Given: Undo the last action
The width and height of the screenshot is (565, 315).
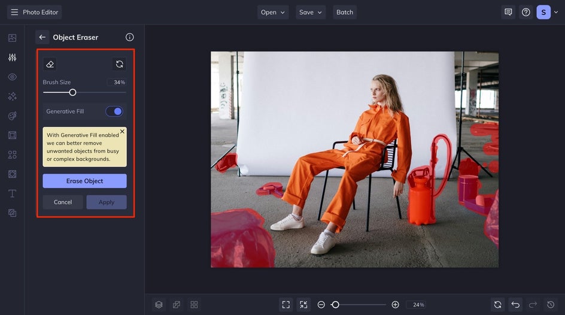Looking at the screenshot, I should [515, 305].
